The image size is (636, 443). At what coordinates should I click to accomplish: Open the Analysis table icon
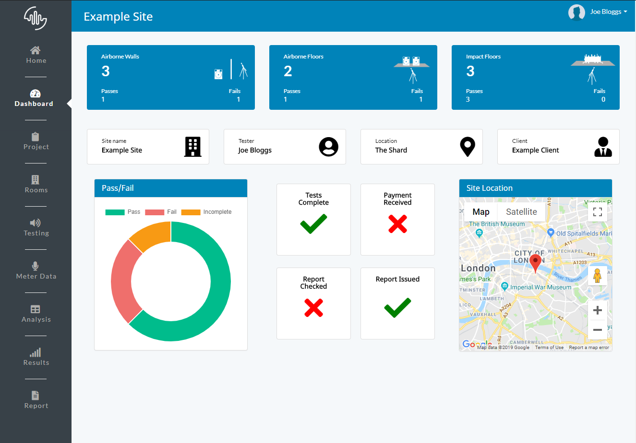pos(36,309)
